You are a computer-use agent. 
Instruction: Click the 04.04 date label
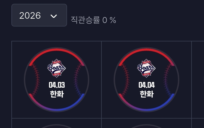click(x=146, y=85)
